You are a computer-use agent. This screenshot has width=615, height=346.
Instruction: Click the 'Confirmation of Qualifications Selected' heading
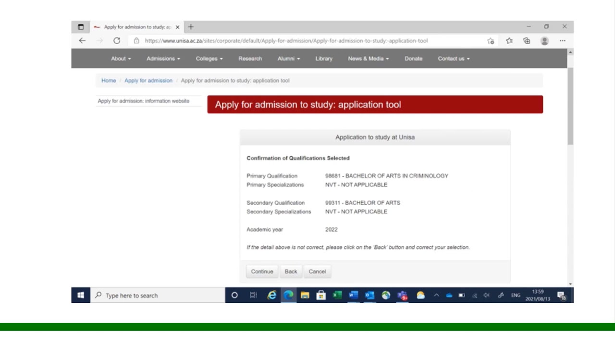click(x=298, y=158)
